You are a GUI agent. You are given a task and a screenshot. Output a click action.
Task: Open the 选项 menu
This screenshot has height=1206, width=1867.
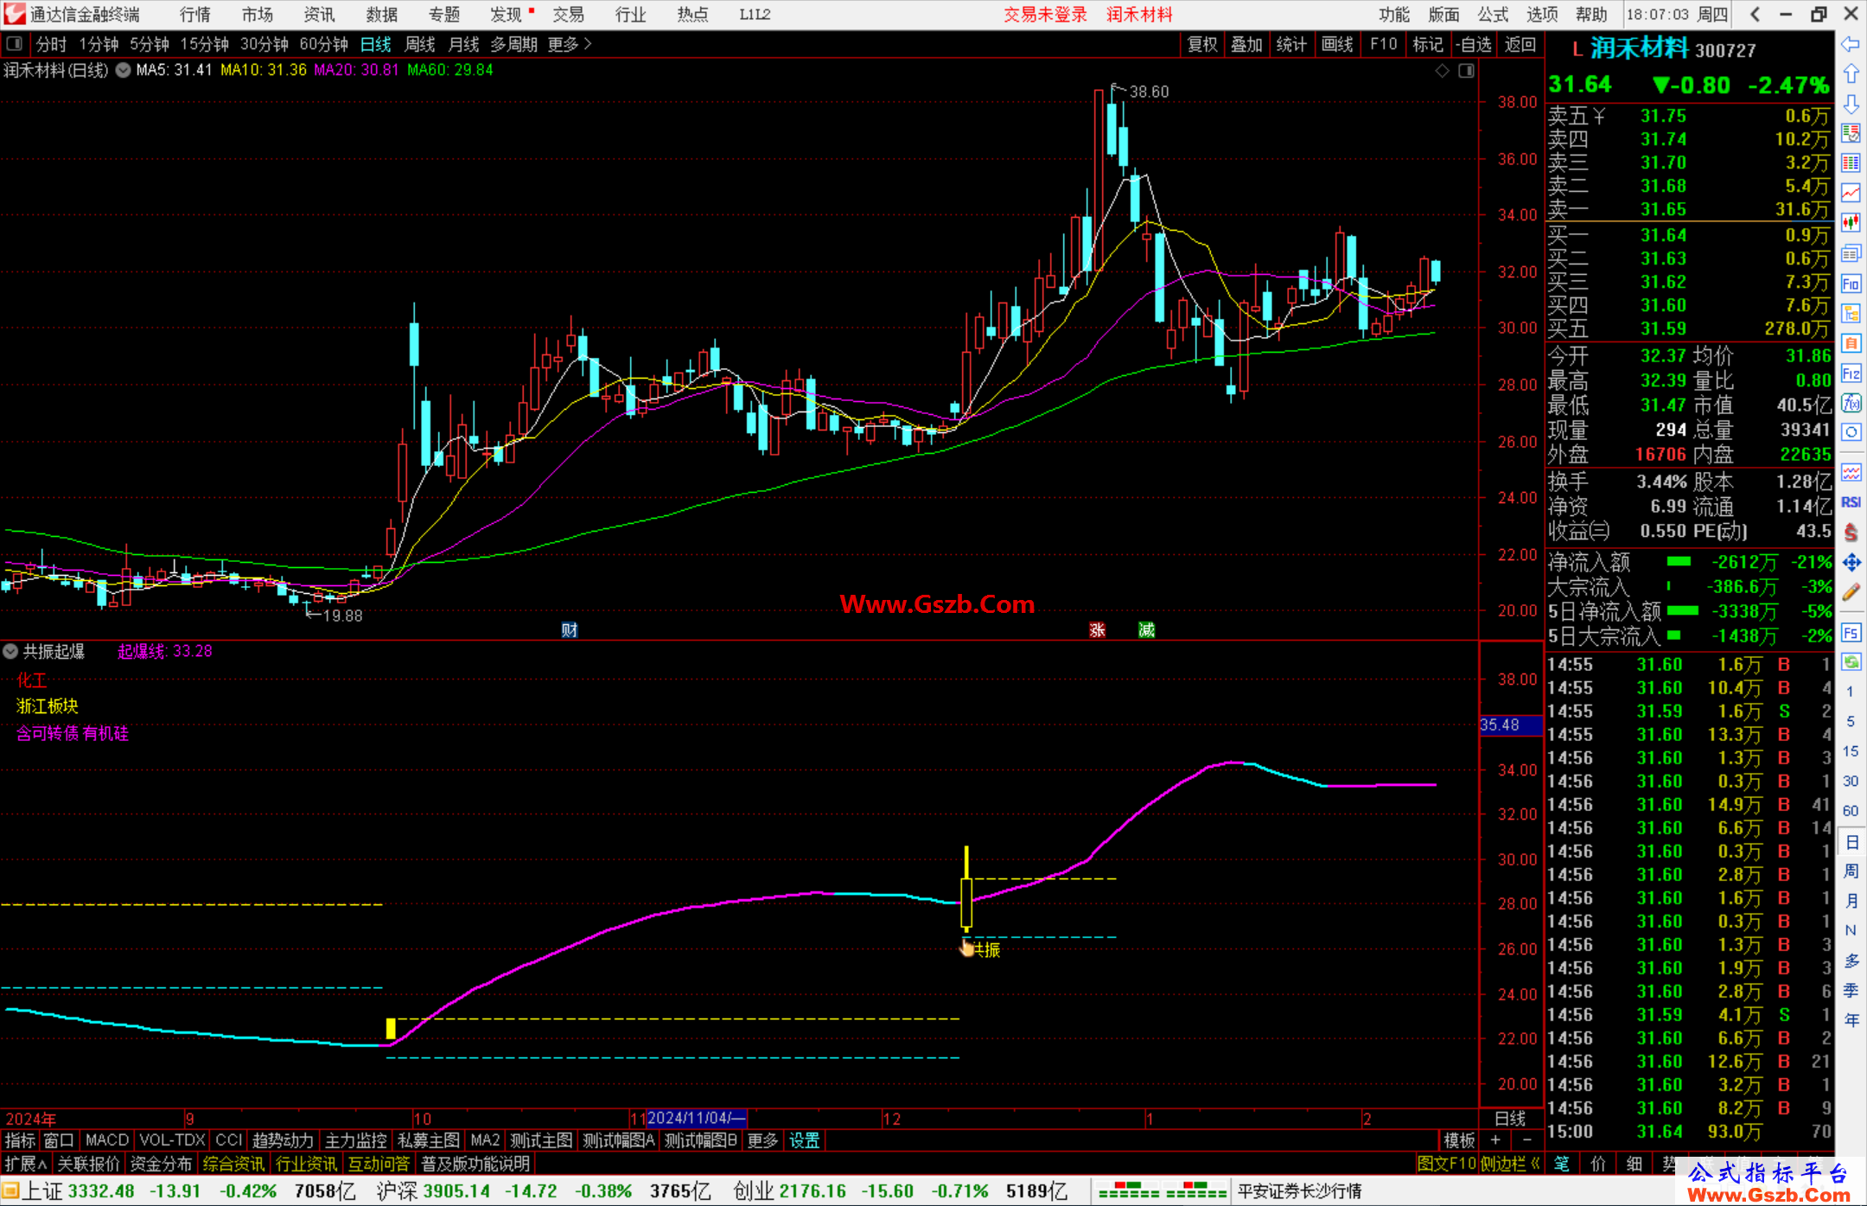click(1542, 15)
